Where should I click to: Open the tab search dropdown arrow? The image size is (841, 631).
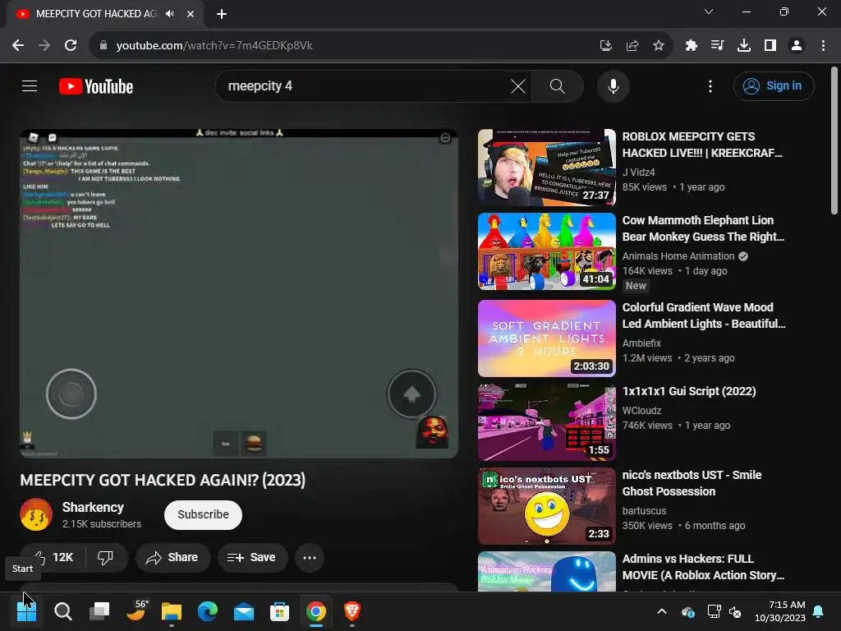click(x=709, y=12)
